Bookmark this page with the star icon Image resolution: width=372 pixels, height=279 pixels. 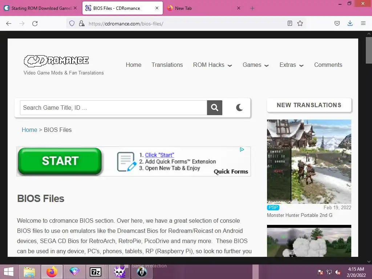[x=300, y=23]
